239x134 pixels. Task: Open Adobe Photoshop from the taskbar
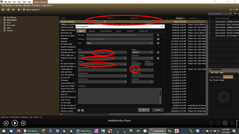click(84, 131)
